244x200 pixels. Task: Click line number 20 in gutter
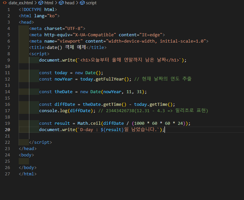click(x=7, y=129)
